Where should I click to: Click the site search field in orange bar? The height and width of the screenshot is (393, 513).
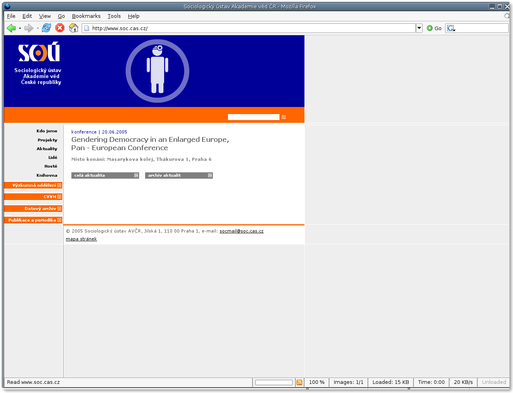point(254,117)
